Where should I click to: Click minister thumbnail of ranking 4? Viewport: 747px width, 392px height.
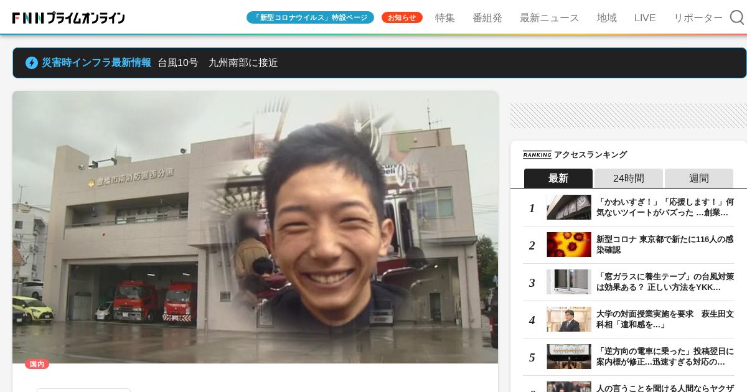coord(569,319)
